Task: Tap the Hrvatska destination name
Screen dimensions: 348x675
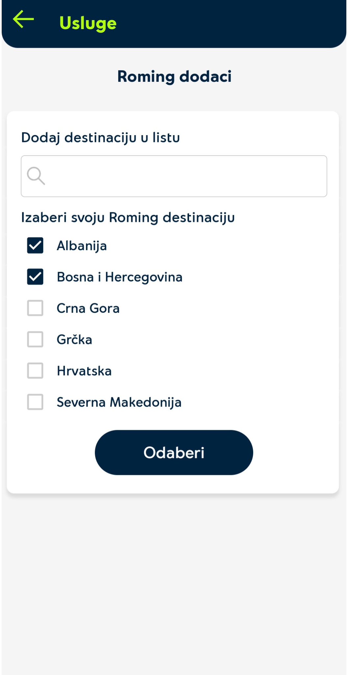Action: [x=84, y=371]
